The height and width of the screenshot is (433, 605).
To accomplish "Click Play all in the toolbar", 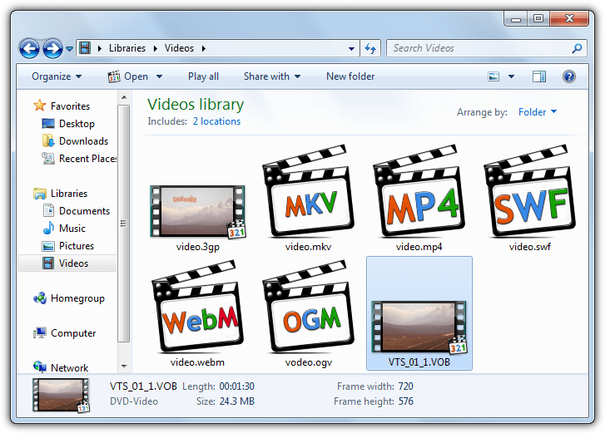I will tap(203, 76).
